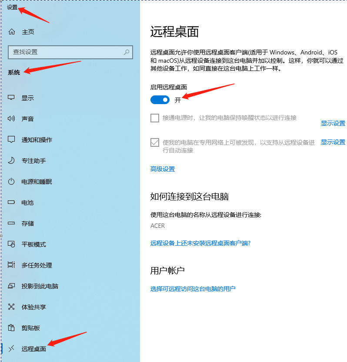Viewport: 347px width, 362px height.
Task: Click the power and sleep icon
Action: click(x=11, y=182)
